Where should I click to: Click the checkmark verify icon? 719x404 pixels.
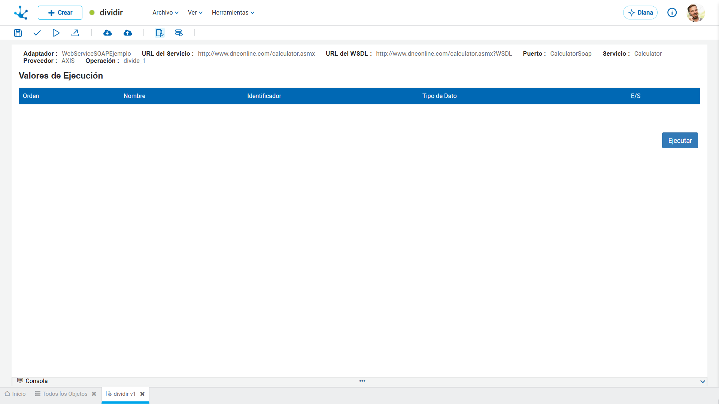pyautogui.click(x=37, y=33)
